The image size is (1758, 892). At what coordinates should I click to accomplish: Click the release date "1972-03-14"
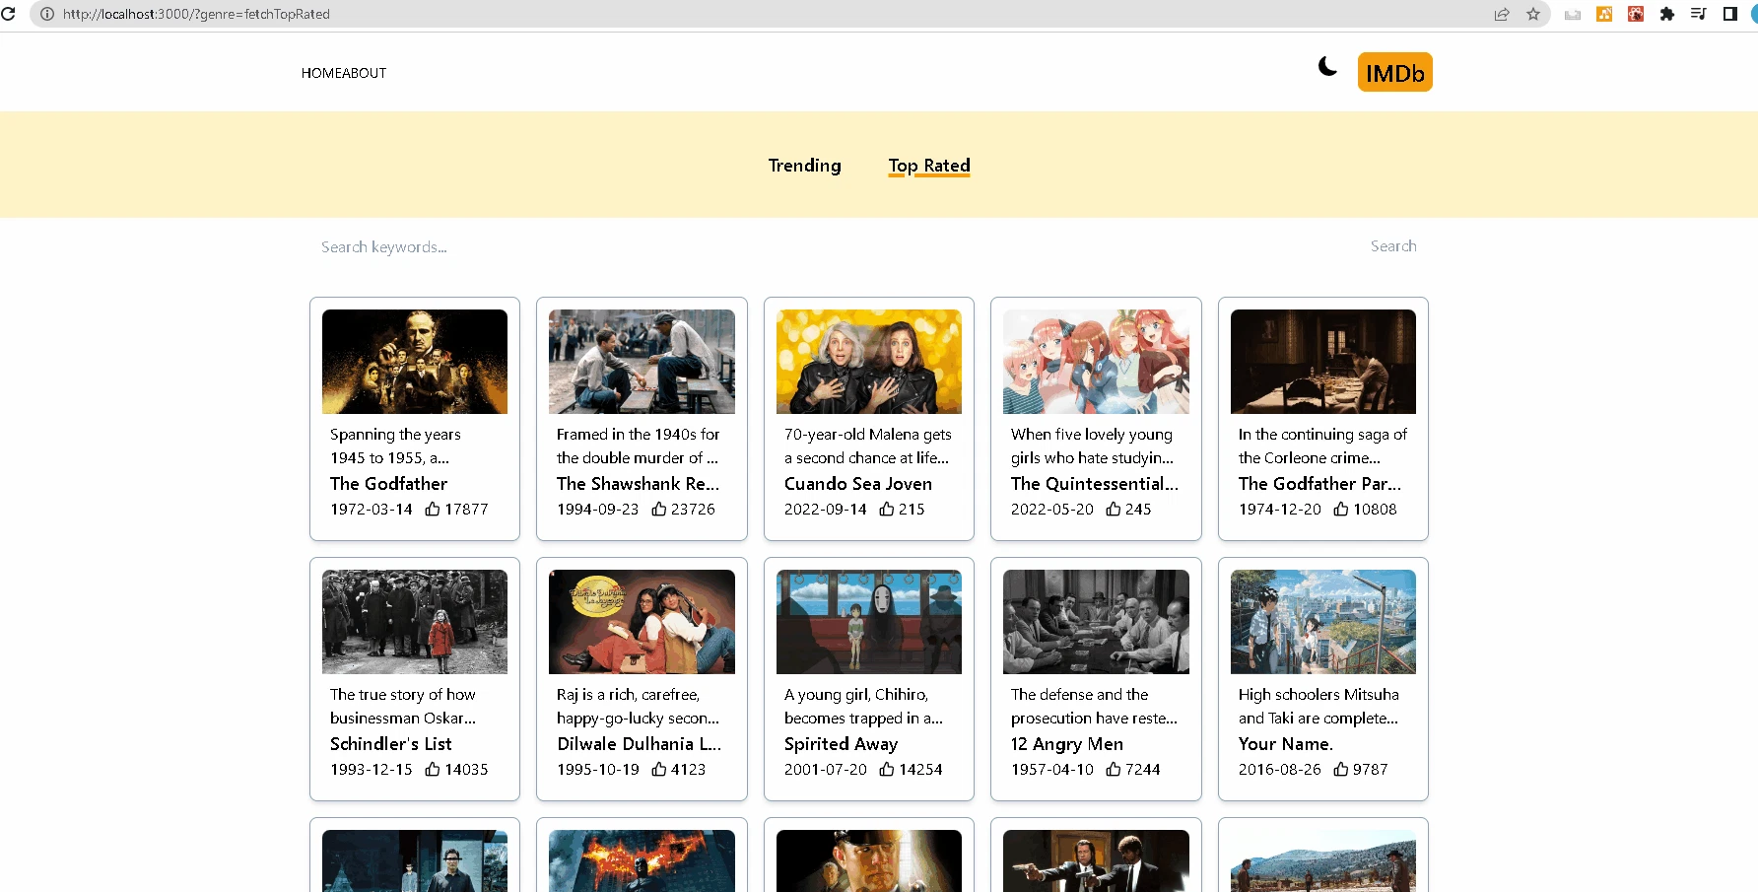(372, 510)
